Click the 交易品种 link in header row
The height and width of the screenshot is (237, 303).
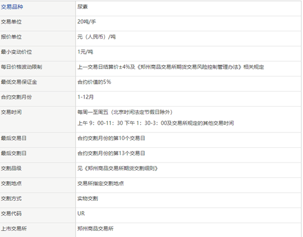click(12, 7)
